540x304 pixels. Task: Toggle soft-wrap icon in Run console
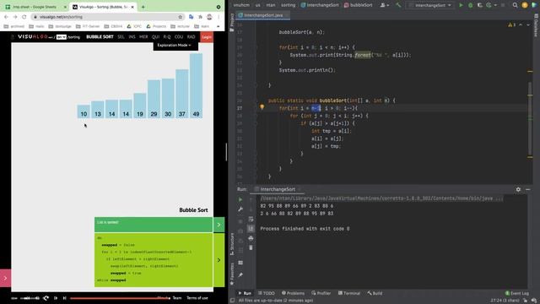click(x=251, y=219)
